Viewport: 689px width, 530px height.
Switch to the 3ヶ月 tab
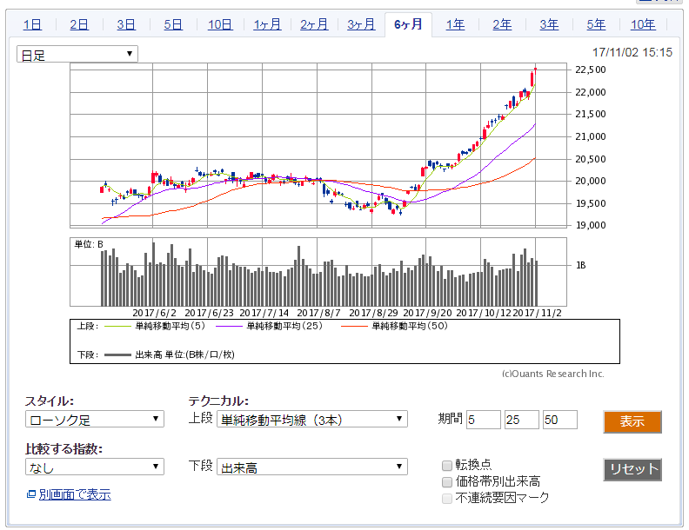[x=361, y=24]
